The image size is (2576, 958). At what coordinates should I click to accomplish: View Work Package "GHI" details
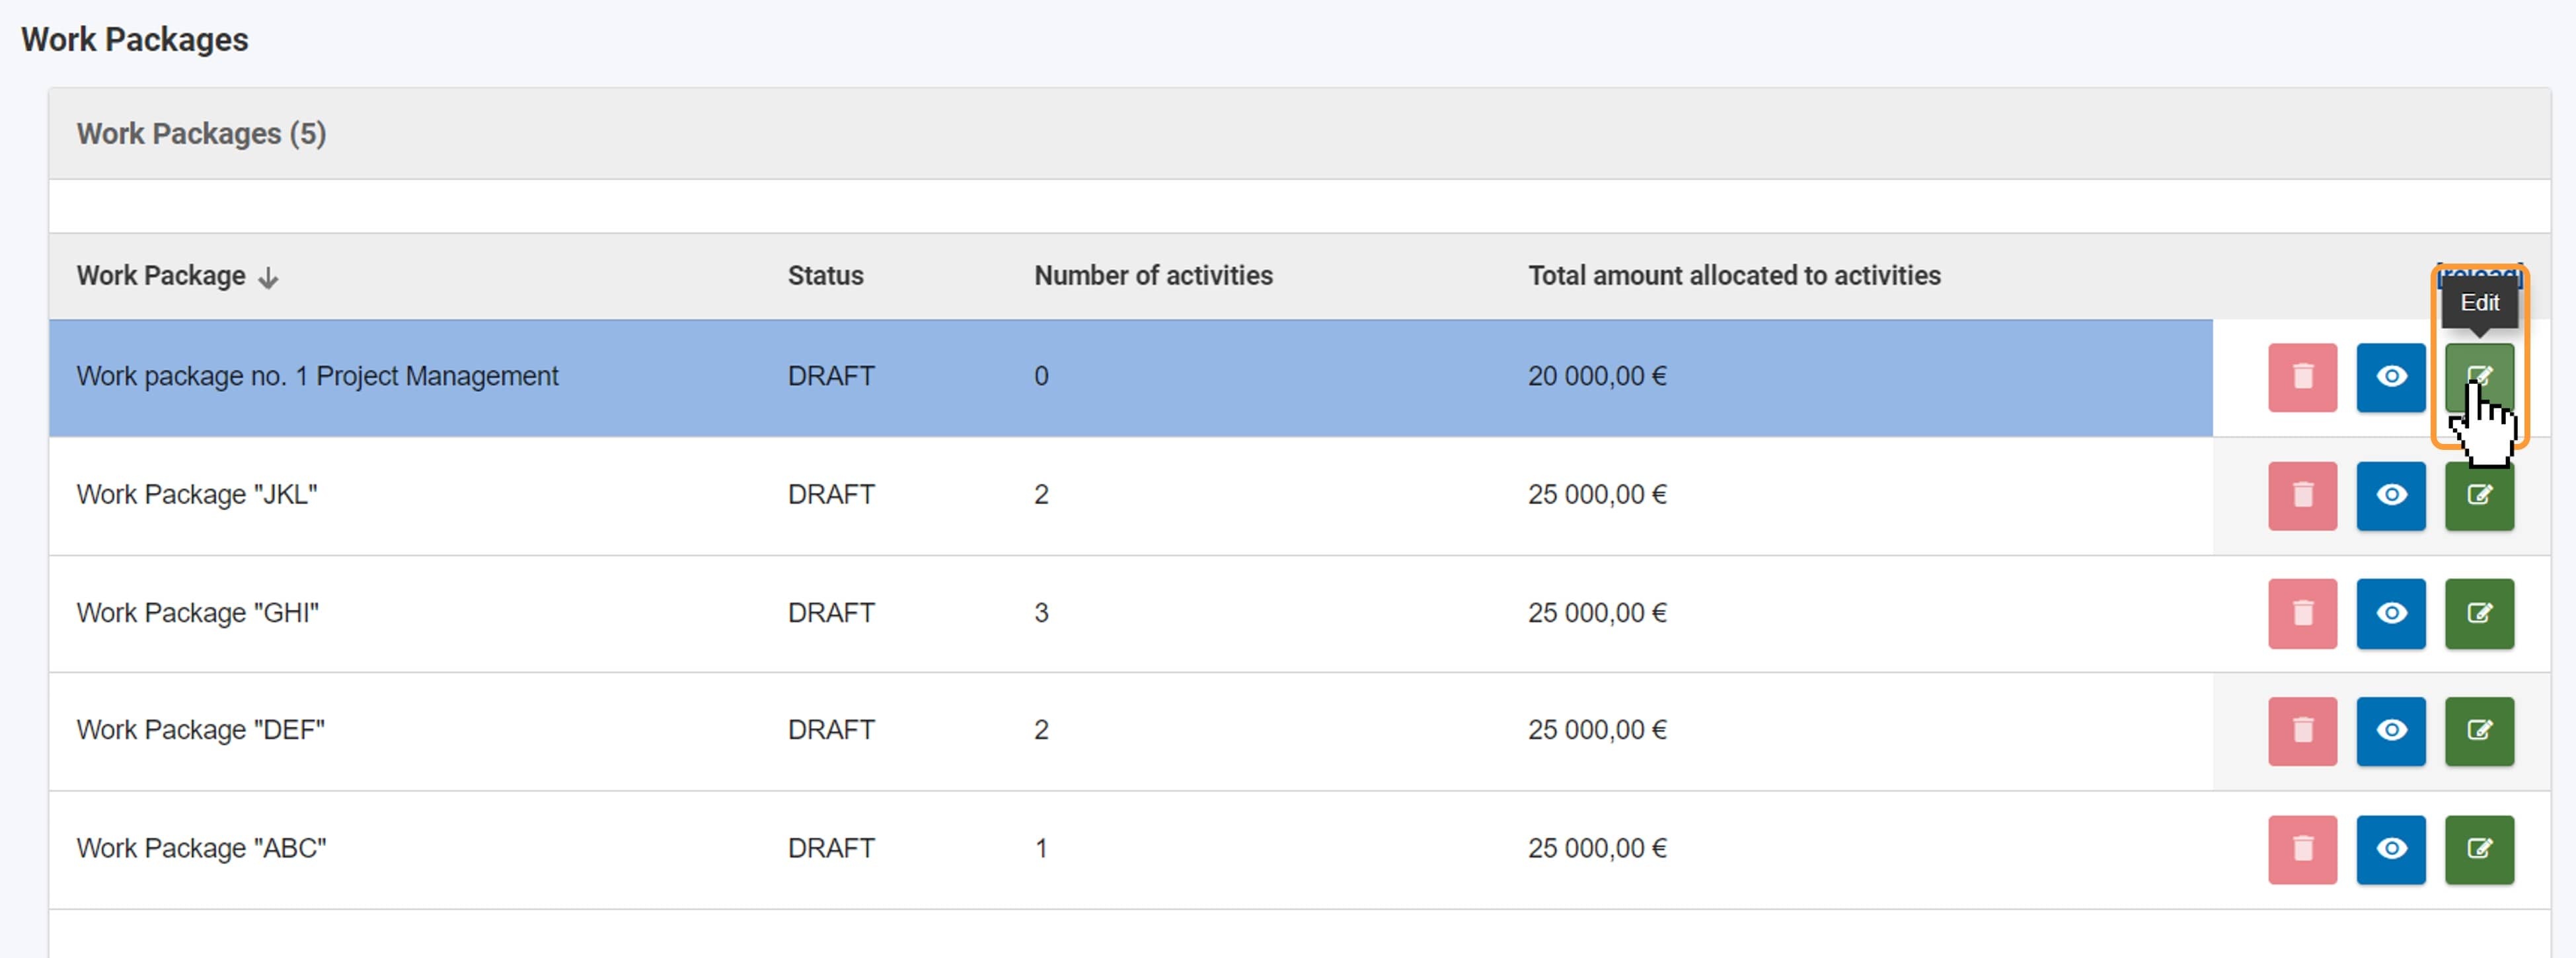pyautogui.click(x=2391, y=613)
